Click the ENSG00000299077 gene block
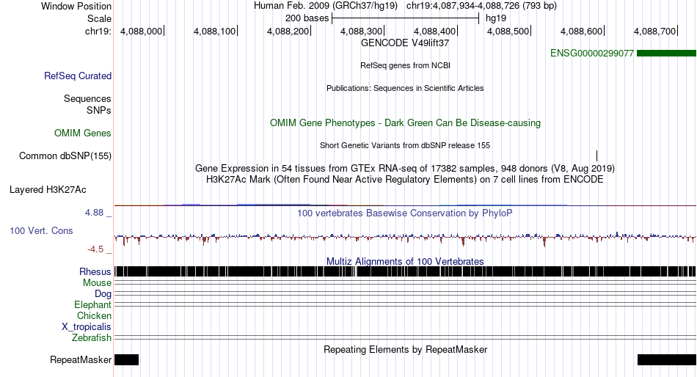 666,54
